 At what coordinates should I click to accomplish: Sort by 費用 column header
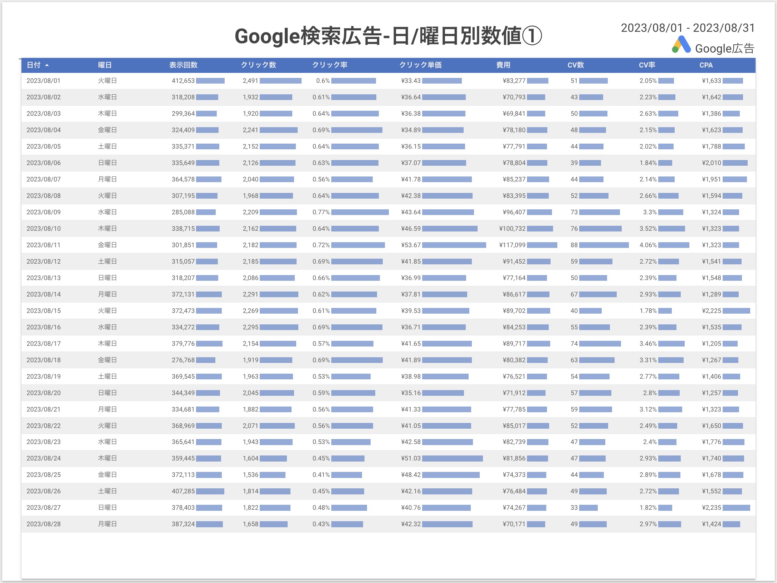click(x=503, y=65)
